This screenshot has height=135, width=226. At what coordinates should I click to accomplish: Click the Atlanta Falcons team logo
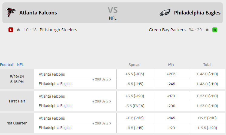[x=11, y=13]
